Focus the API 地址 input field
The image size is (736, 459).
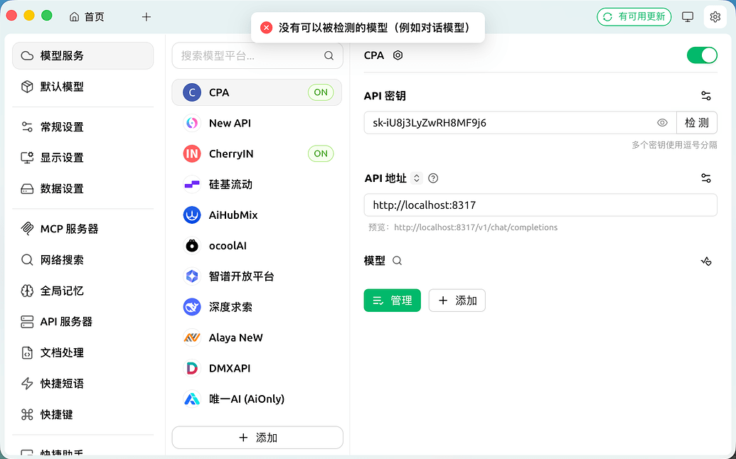(540, 205)
